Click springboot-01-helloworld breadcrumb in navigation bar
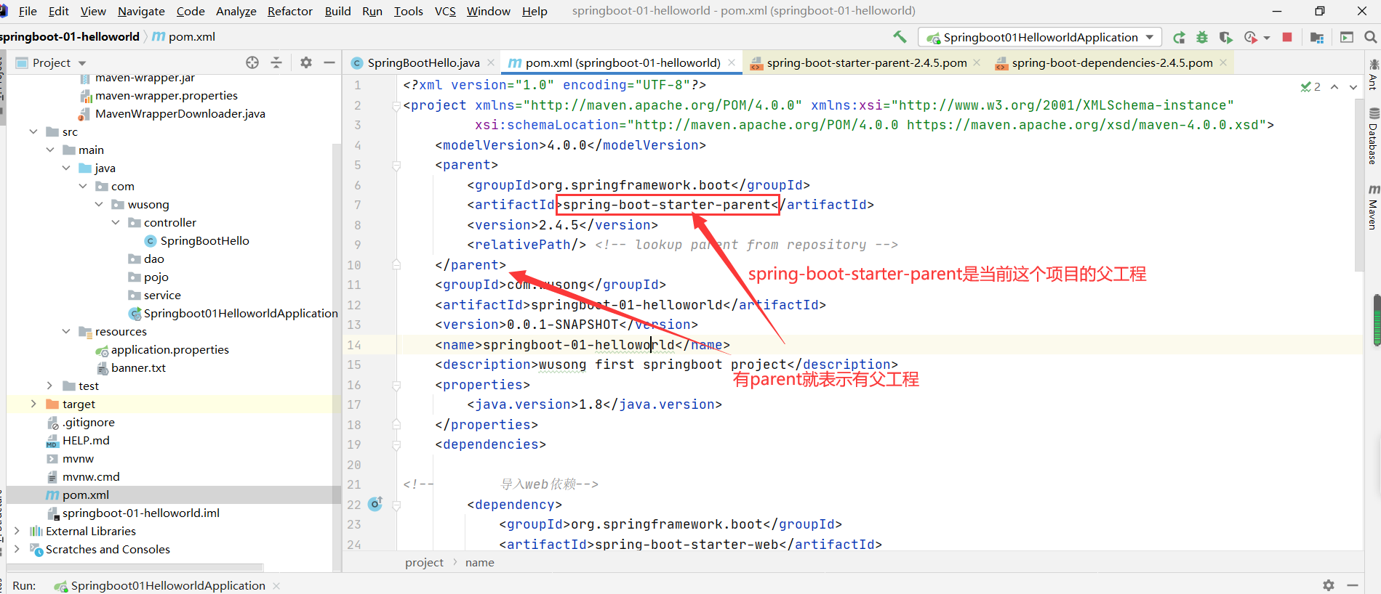This screenshot has height=594, width=1381. 70,36
